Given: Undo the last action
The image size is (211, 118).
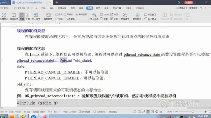Looking at the screenshot, I should tap(28, 8).
